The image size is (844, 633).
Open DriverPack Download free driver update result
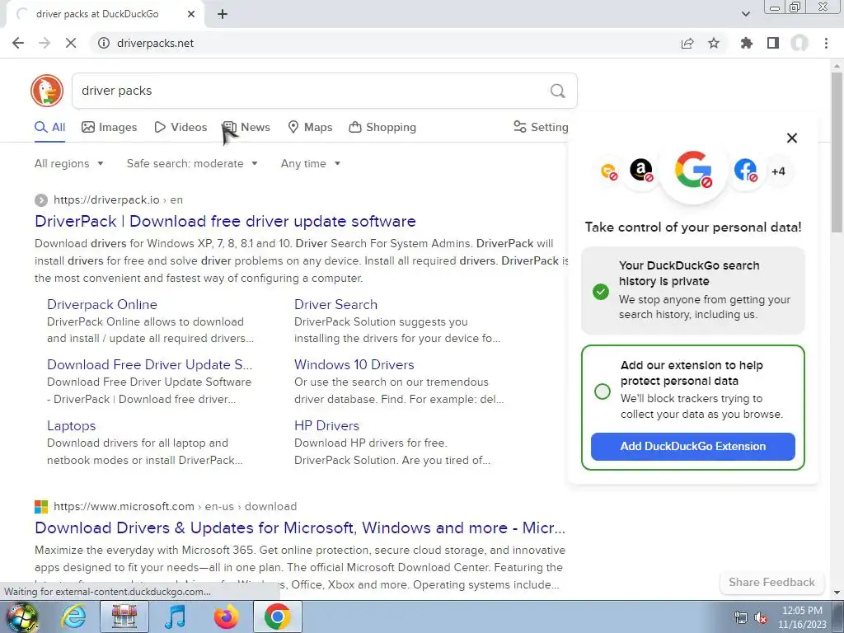[x=225, y=221]
